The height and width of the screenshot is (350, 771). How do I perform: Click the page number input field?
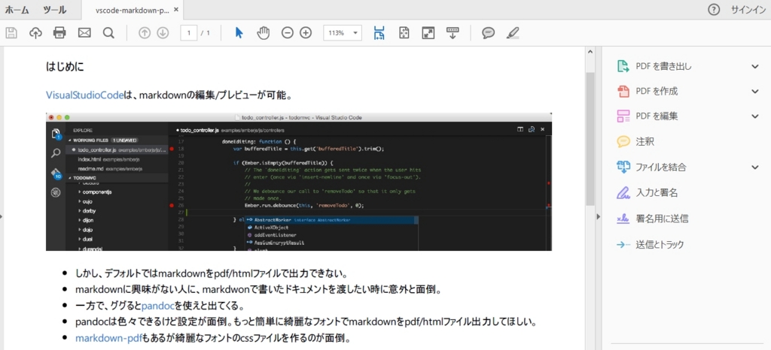tap(189, 33)
